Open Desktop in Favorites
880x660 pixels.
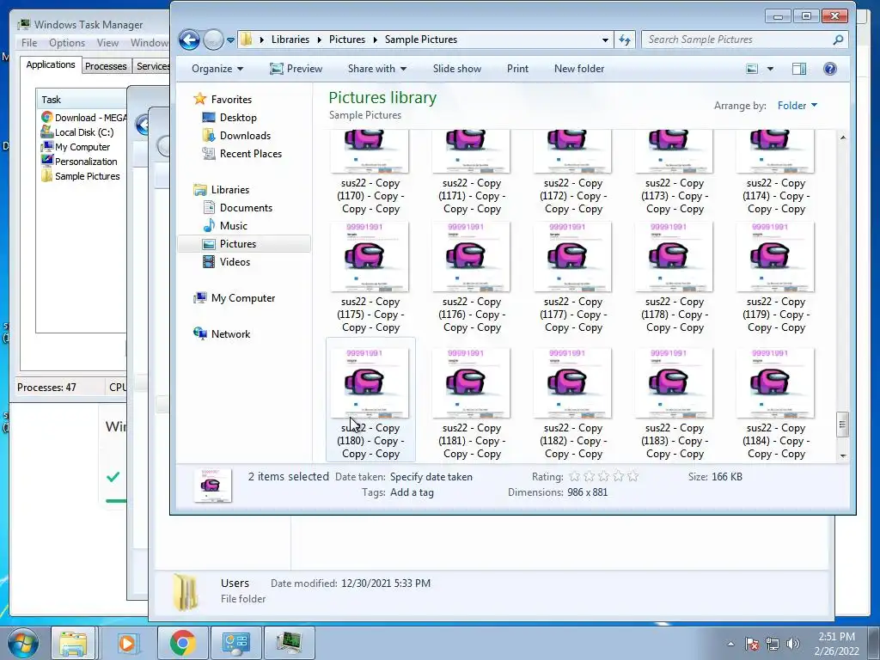(x=238, y=117)
